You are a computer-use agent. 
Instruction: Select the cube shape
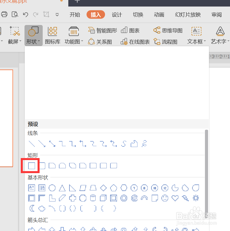click(x=103, y=198)
